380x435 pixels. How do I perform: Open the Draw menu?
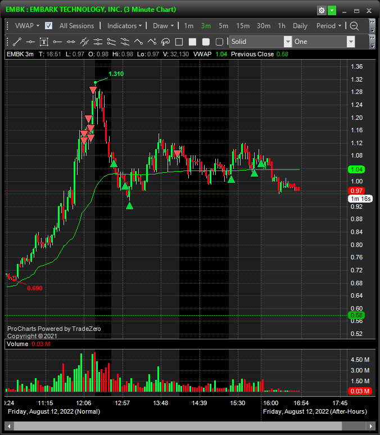(x=163, y=26)
